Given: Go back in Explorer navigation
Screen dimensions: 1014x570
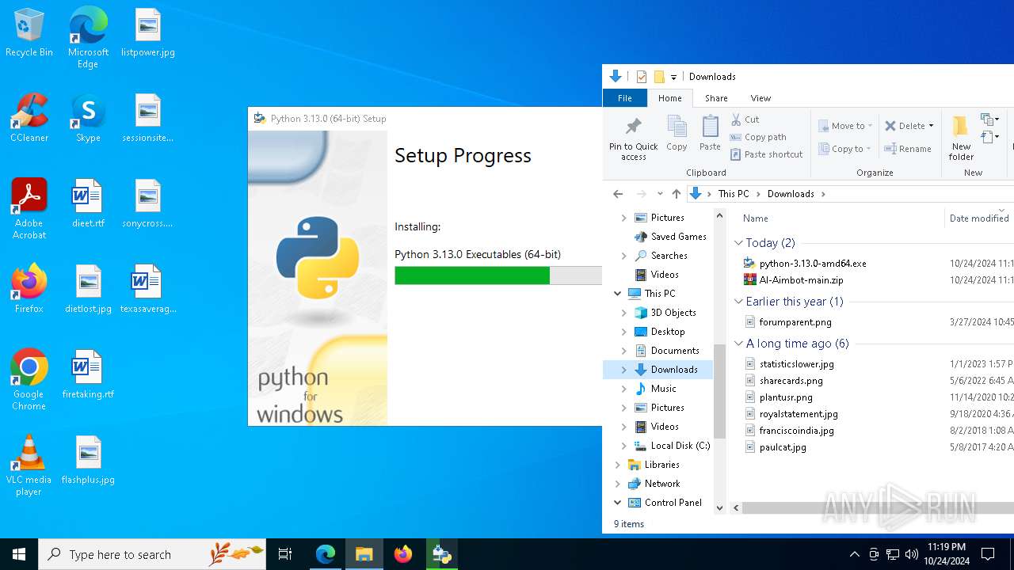Looking at the screenshot, I should pos(618,194).
